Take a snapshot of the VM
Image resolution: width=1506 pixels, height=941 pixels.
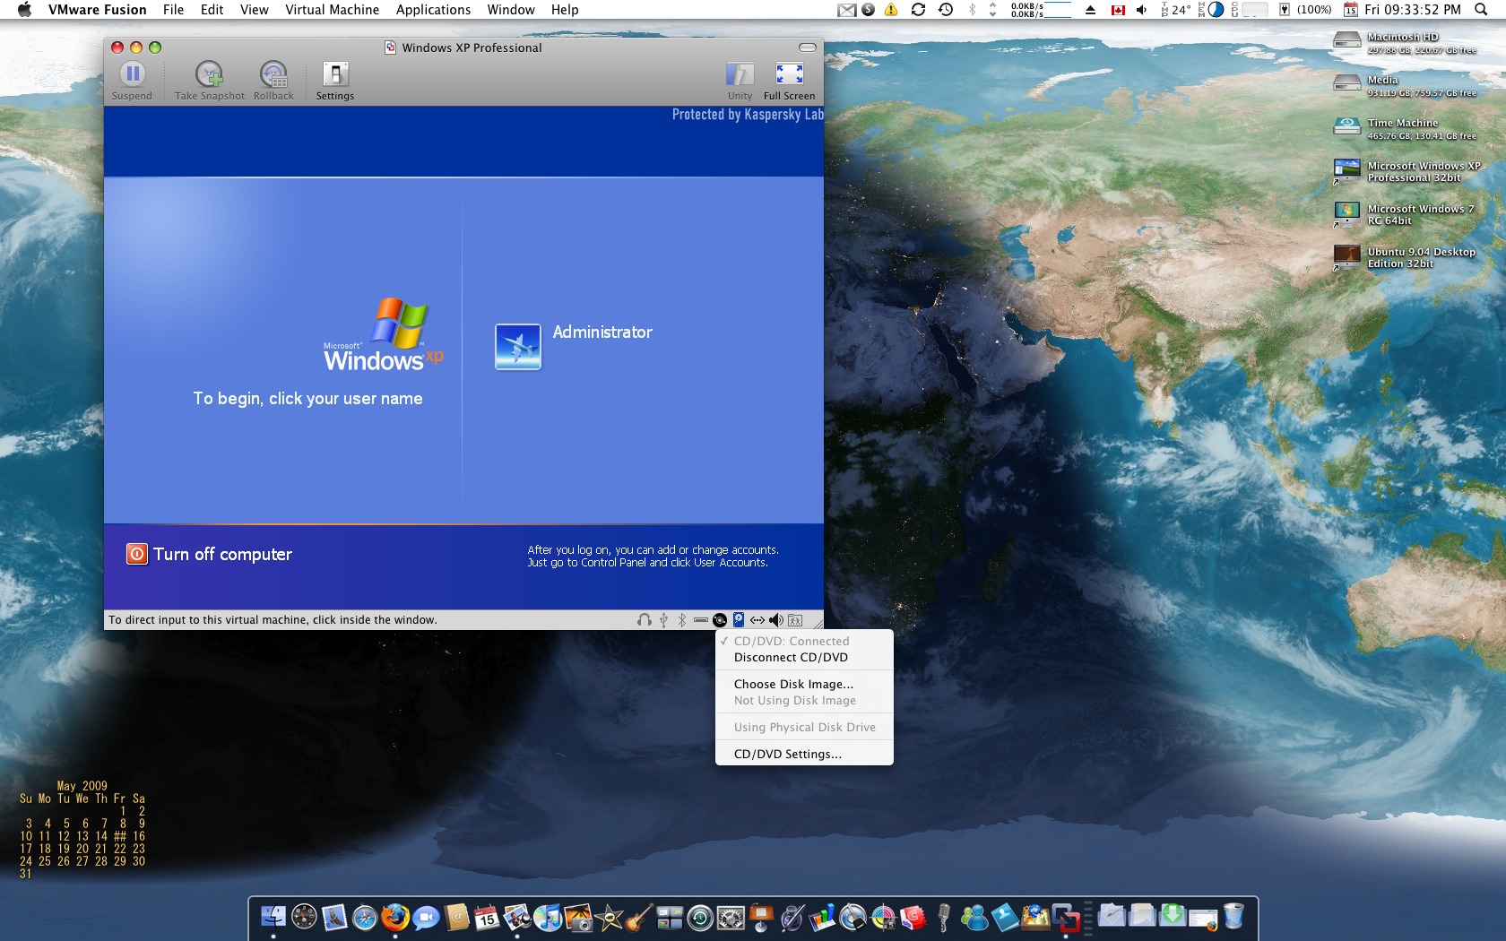(x=210, y=81)
